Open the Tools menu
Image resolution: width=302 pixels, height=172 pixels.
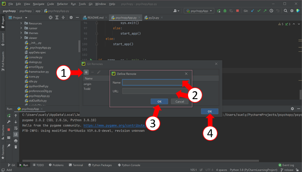pyautogui.click(x=82, y=4)
